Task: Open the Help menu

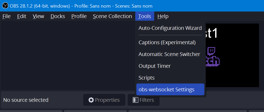Action: tap(163, 16)
